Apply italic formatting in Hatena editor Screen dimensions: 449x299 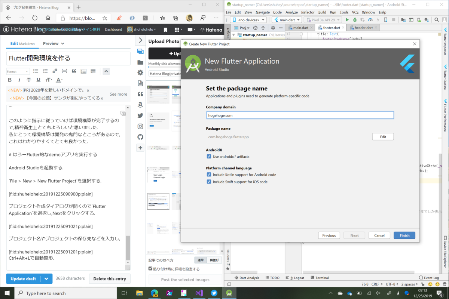[x=19, y=80]
